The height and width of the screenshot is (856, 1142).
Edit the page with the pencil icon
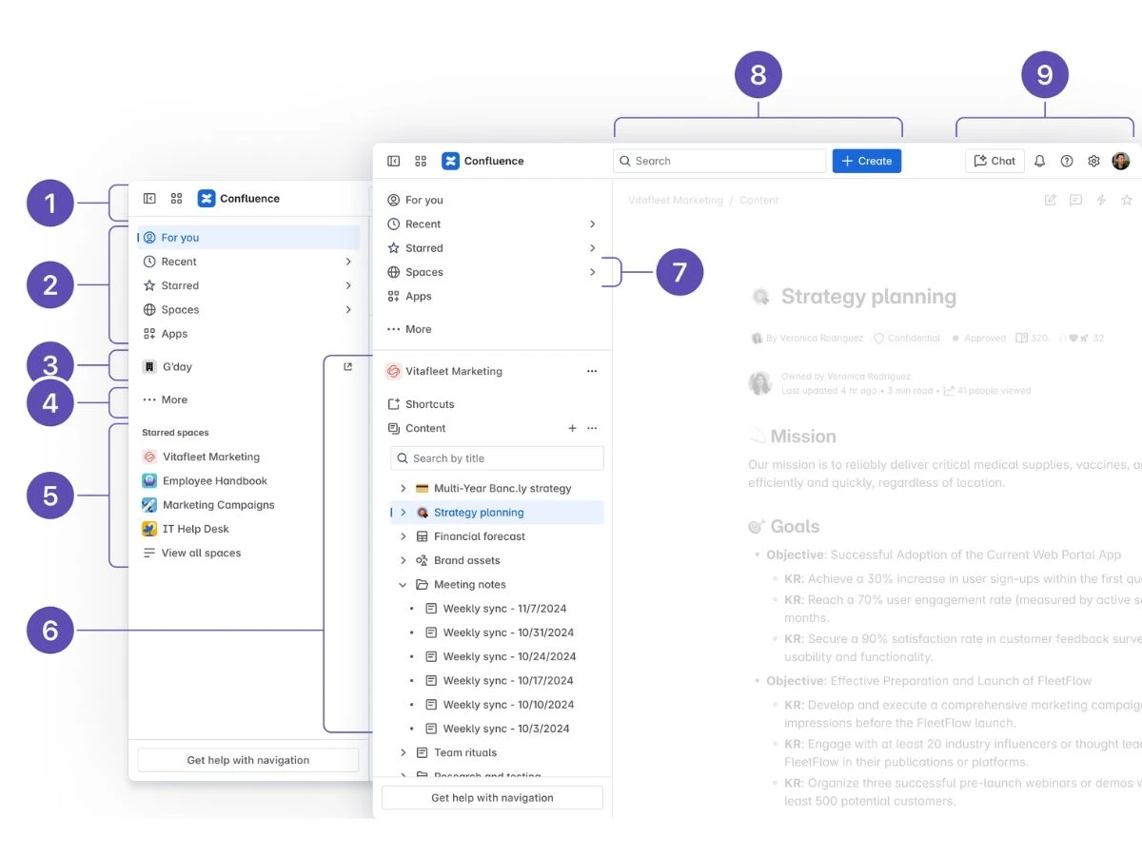coord(1051,200)
